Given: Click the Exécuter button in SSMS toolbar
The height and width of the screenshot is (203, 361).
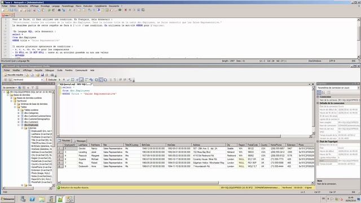Looking at the screenshot, I should tap(51, 80).
